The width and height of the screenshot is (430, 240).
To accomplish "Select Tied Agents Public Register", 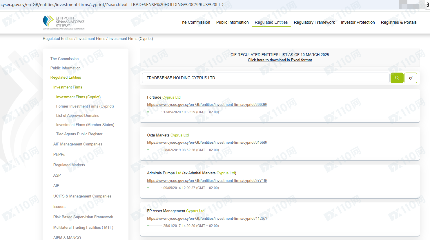I will click(79, 134).
